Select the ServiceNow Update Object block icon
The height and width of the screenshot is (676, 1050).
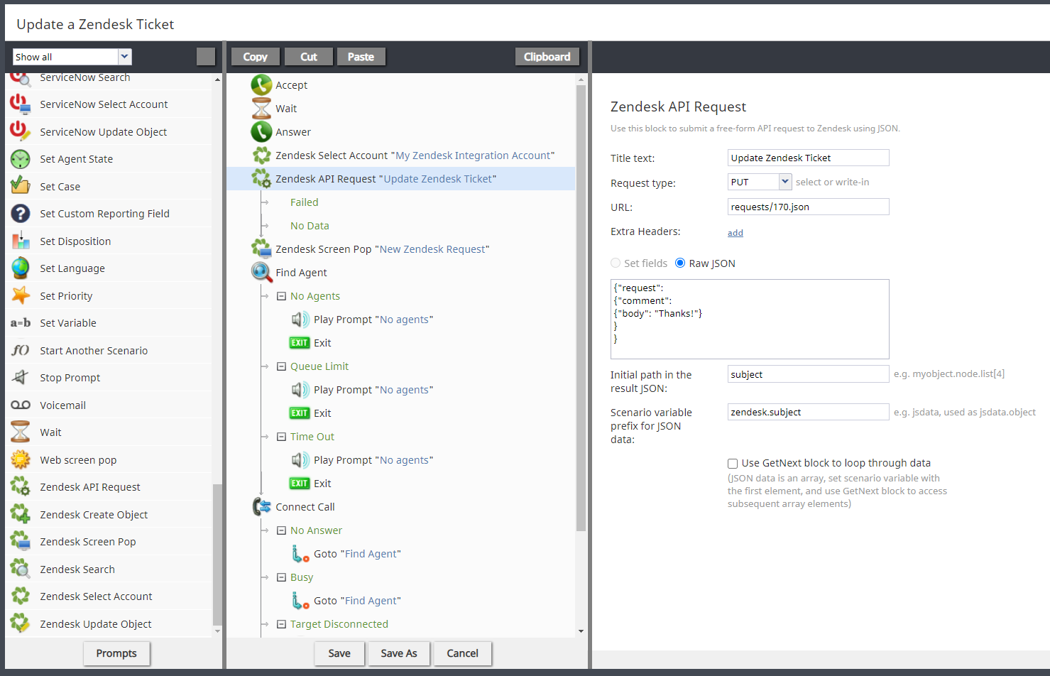[x=20, y=131]
